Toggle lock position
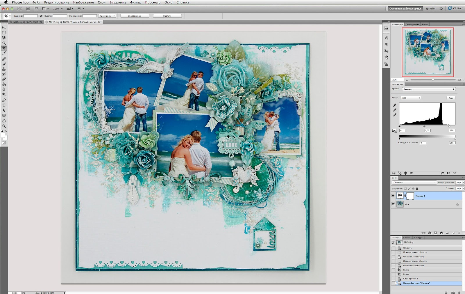The image size is (465, 294). tap(413, 189)
